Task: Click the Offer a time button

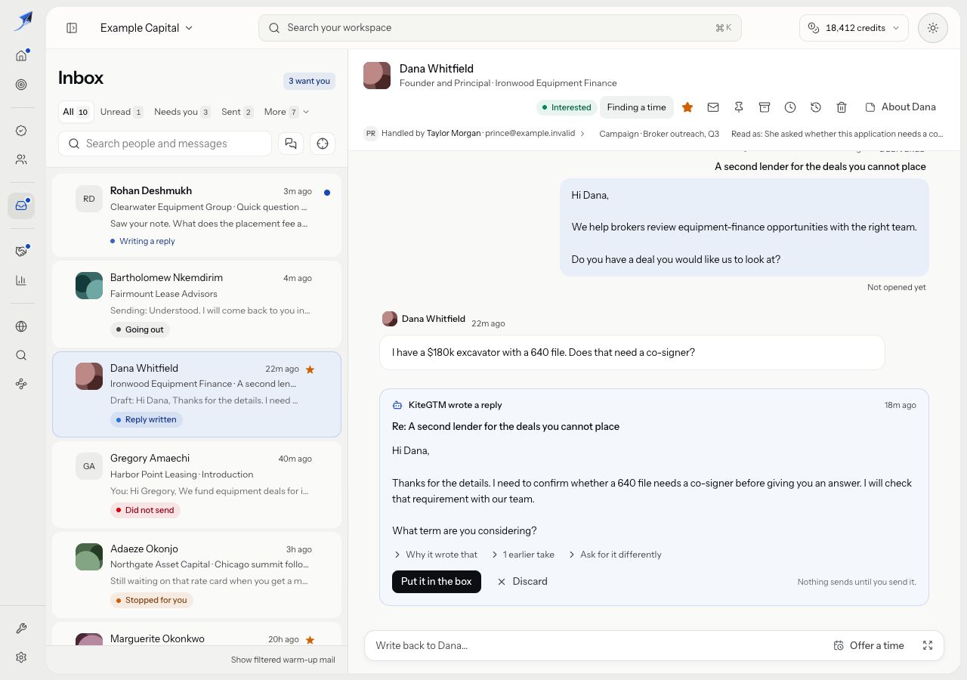Action: tap(869, 645)
